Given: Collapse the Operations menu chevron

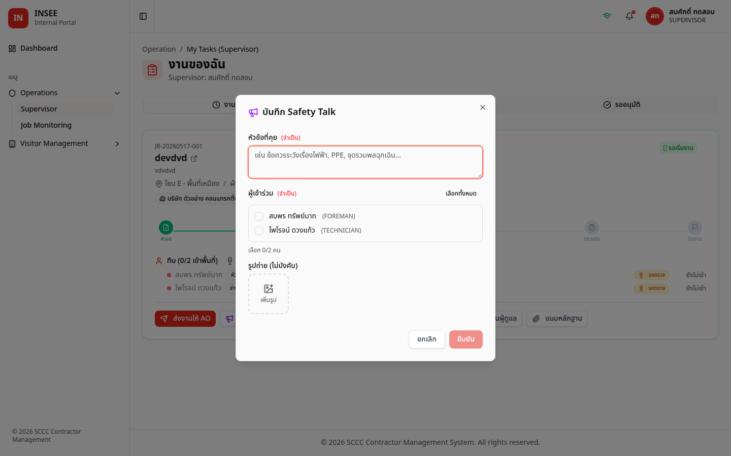Looking at the screenshot, I should tap(117, 93).
